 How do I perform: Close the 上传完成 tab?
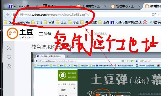[105, 6]
